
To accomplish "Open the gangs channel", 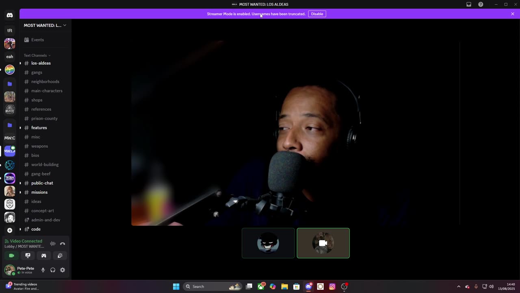I will pos(45,72).
